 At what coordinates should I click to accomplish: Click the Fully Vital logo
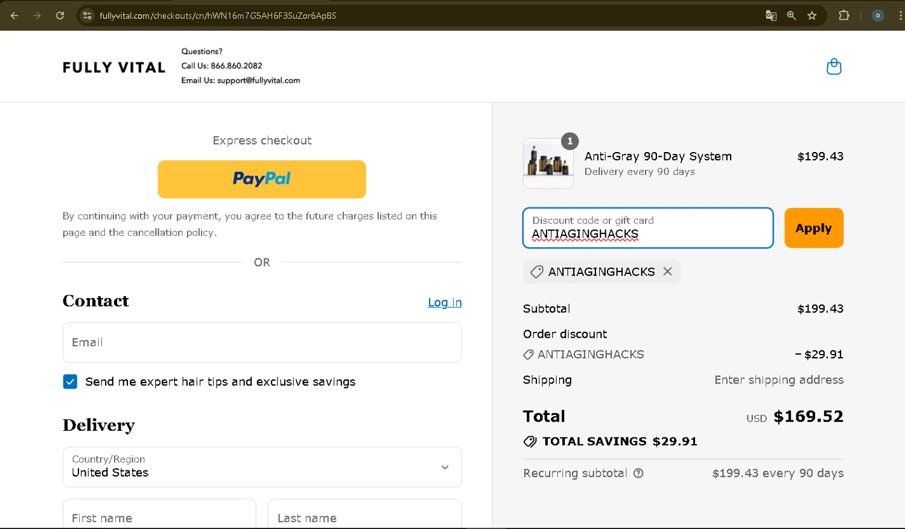coord(114,68)
